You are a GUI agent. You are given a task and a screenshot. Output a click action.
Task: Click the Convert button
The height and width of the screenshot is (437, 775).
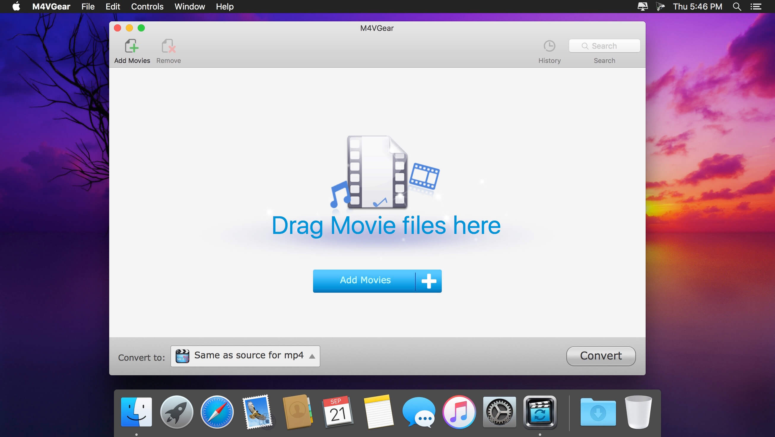(x=601, y=356)
